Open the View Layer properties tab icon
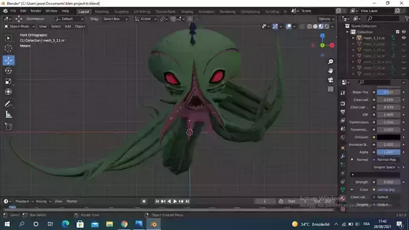 [x=342, y=120]
